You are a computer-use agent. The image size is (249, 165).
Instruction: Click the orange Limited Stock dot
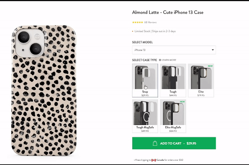pos(133,31)
